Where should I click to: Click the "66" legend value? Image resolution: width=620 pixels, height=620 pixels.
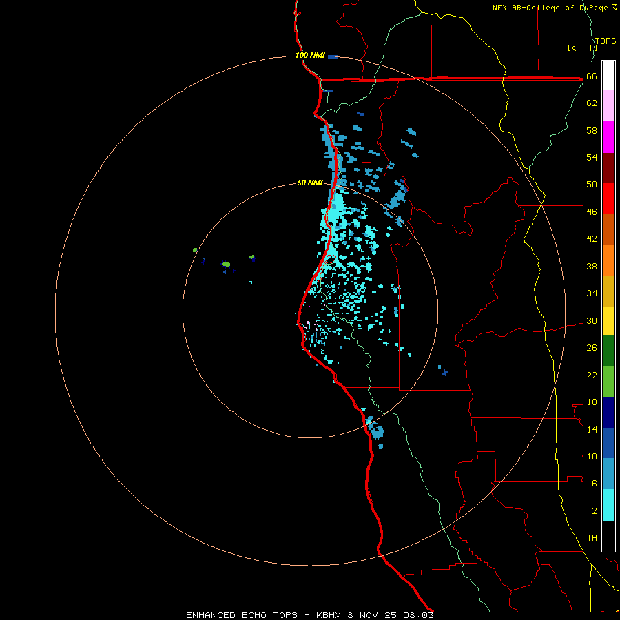592,76
